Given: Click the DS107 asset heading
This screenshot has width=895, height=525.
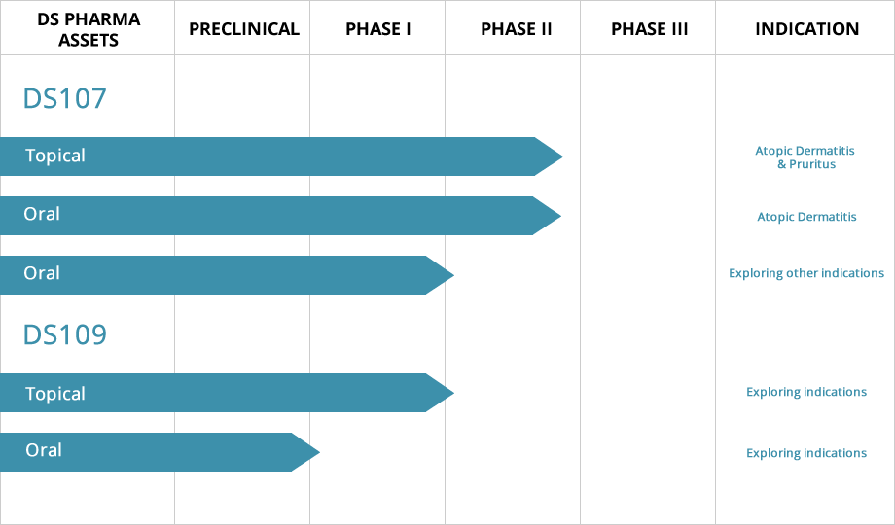Looking at the screenshot, I should point(64,98).
